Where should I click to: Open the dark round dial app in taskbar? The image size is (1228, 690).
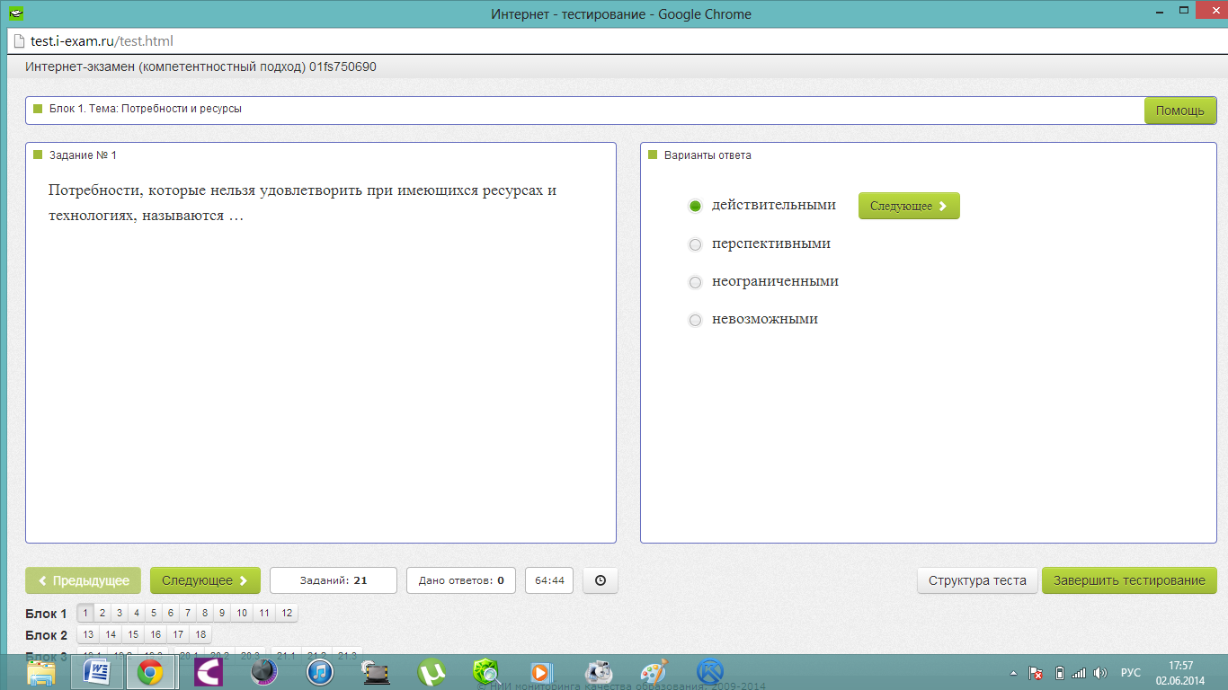[x=263, y=672]
